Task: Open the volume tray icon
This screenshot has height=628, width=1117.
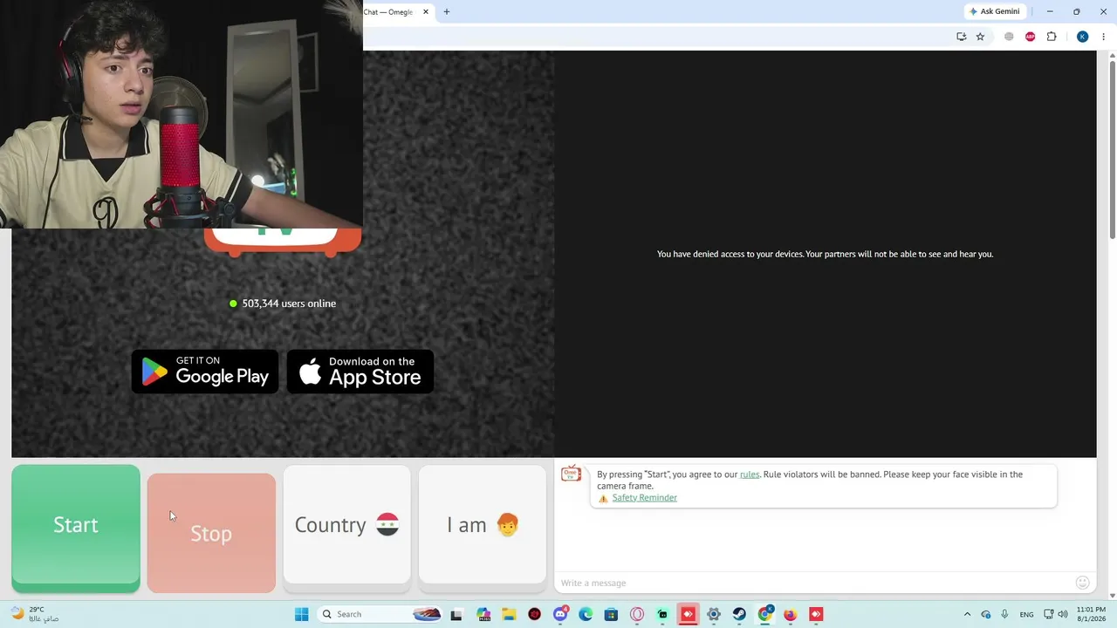Action: tap(1063, 614)
